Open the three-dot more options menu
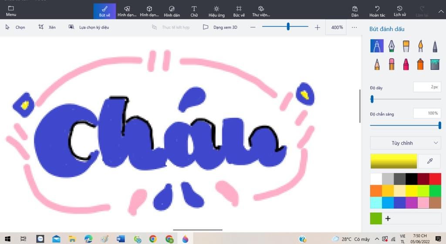Viewport: 446px width, 244px height. 354,27
